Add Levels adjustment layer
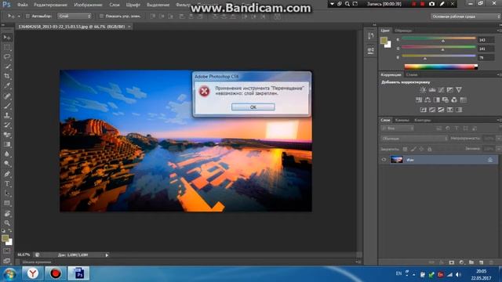Viewport: 502px width, 282px height. 432,90
